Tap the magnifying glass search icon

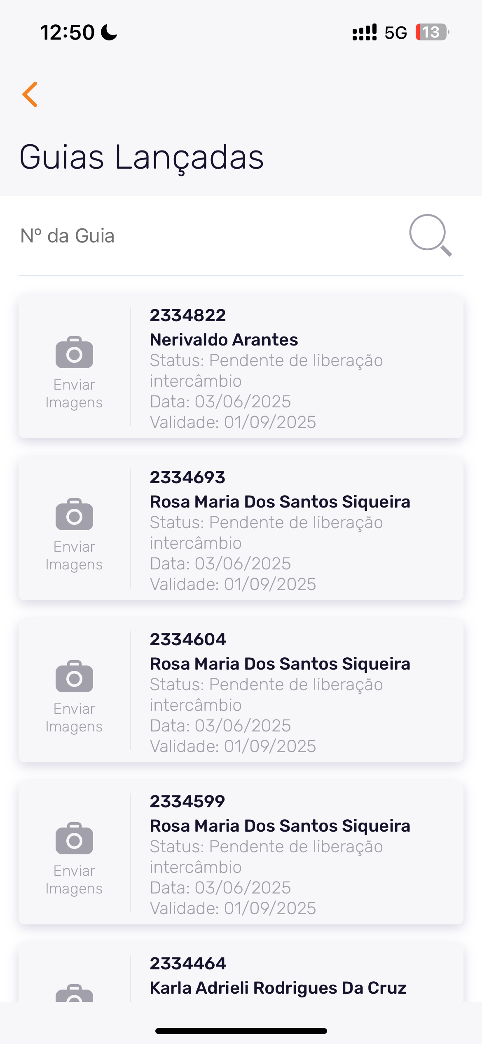430,235
